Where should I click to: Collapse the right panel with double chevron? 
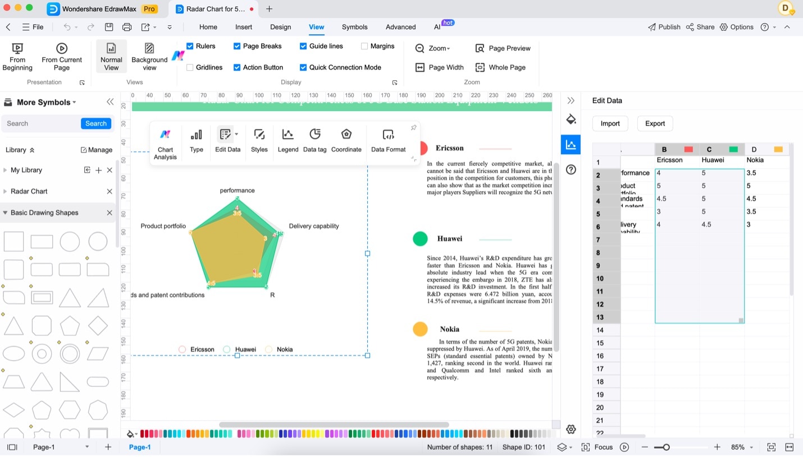pyautogui.click(x=571, y=100)
